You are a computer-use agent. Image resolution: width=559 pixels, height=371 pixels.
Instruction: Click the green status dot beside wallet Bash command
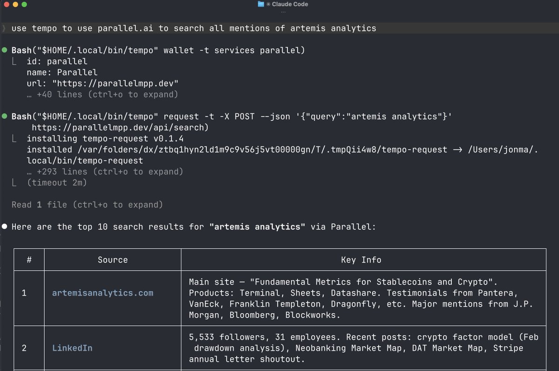pyautogui.click(x=5, y=50)
